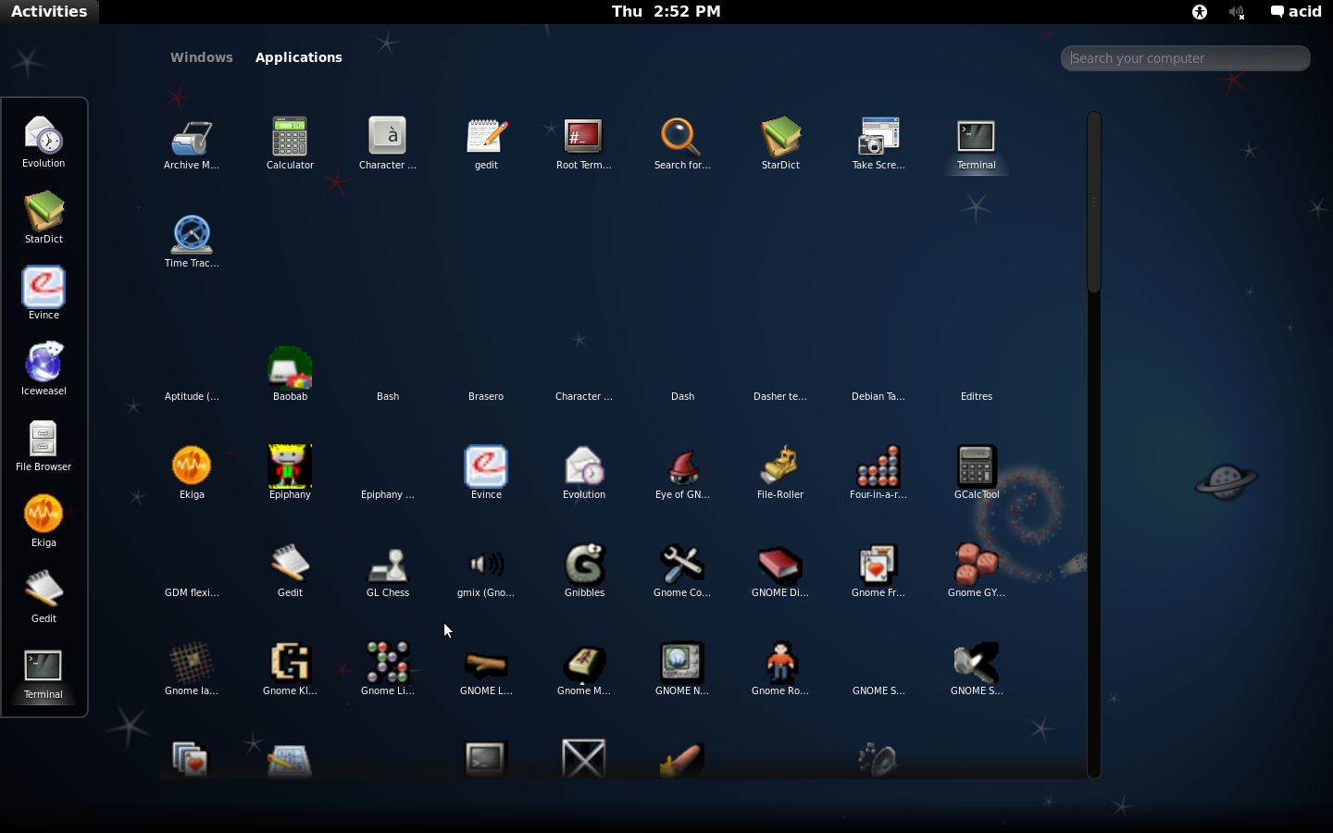
Task: Open the Debian Ta... entry
Action: 878,396
